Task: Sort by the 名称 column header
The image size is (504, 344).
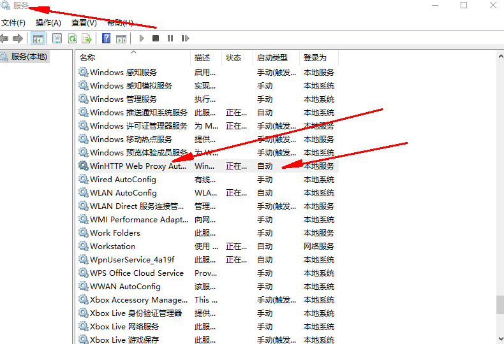Action: pyautogui.click(x=133, y=58)
